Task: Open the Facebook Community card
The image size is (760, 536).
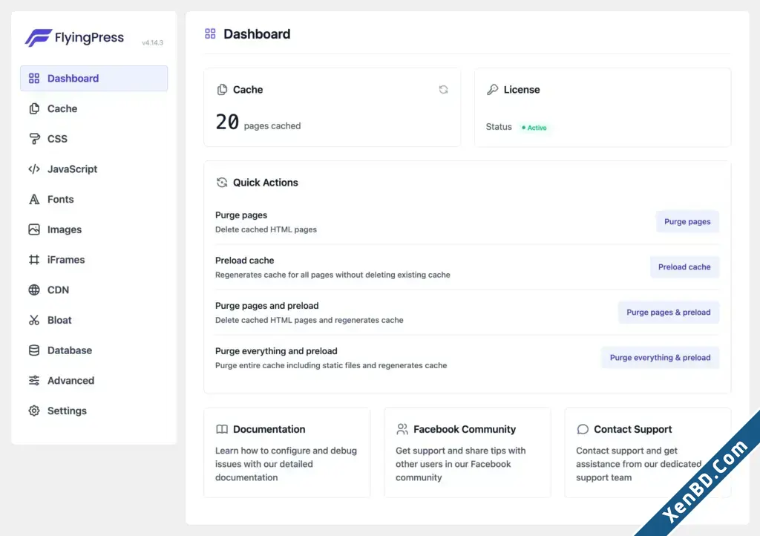Action: pyautogui.click(x=468, y=453)
